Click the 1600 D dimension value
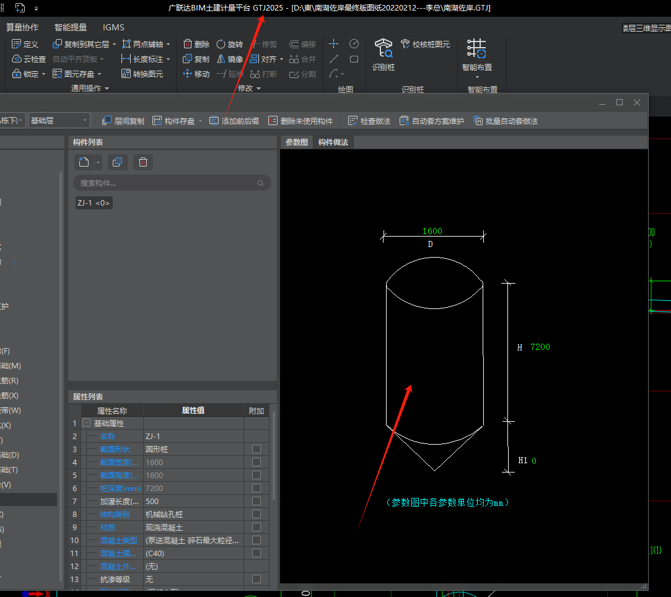The width and height of the screenshot is (671, 597). click(432, 231)
